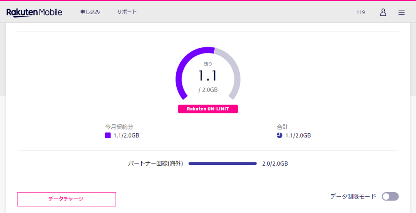Open the 申し込み menu
This screenshot has width=416, height=213.
click(x=90, y=12)
